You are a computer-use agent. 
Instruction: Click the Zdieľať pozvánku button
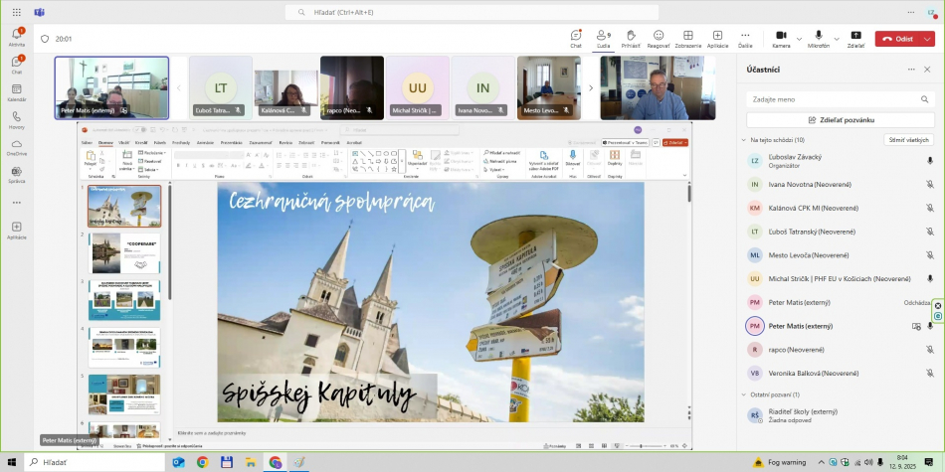pyautogui.click(x=841, y=119)
